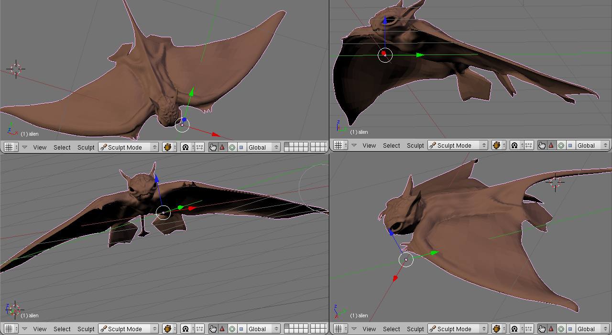This screenshot has width=612, height=335.
Task: Open View menu in bottom-right viewport
Action: point(369,329)
